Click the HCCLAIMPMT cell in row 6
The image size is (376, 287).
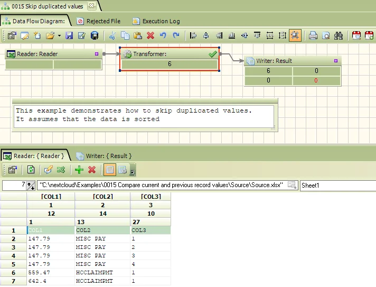102,272
